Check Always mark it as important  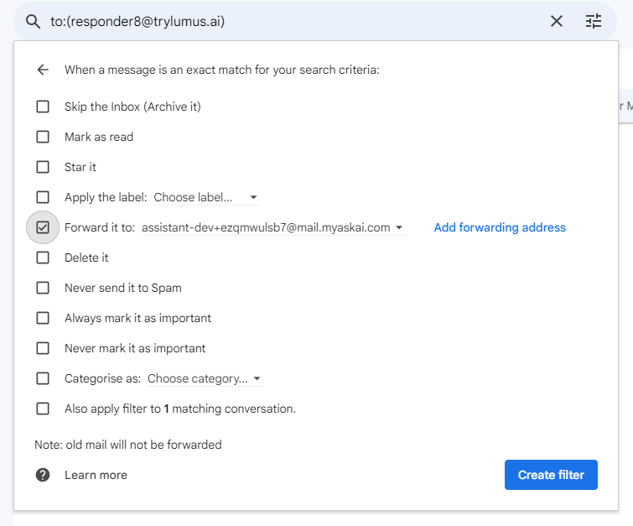[x=43, y=318]
